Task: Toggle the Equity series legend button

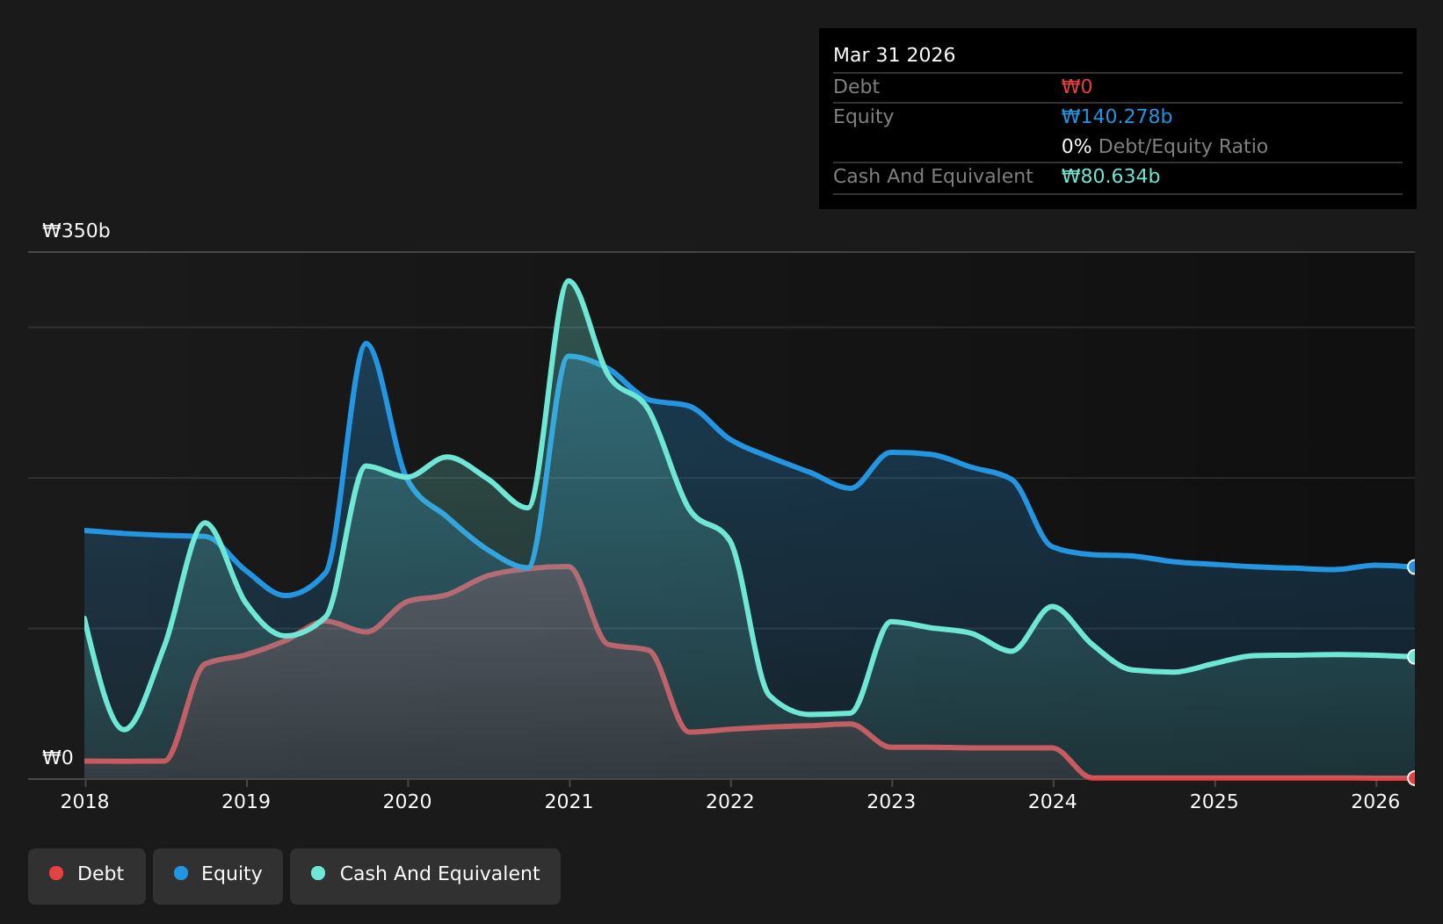Action: (x=218, y=876)
